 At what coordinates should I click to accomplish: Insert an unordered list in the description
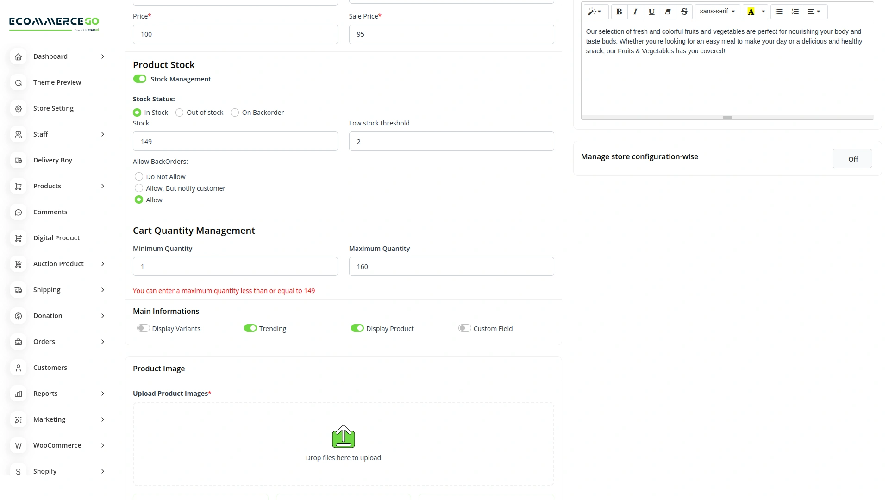coord(778,12)
